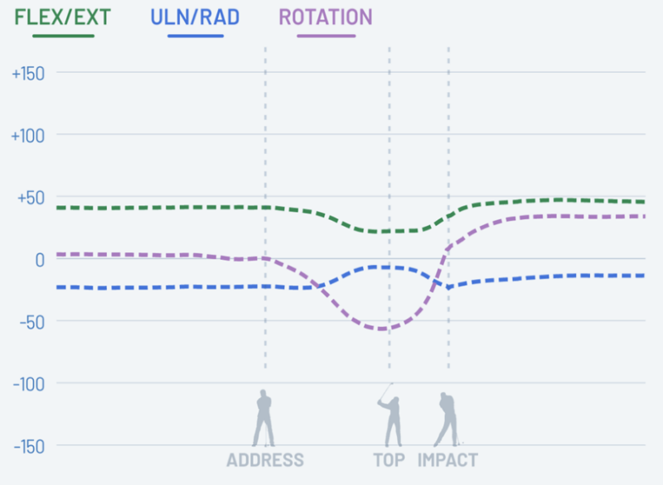Toggle the ULN/RAD legend label
This screenshot has width=663, height=485.
click(196, 17)
